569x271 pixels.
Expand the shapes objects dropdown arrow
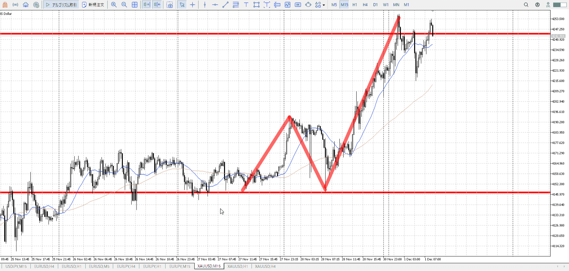point(324,5)
